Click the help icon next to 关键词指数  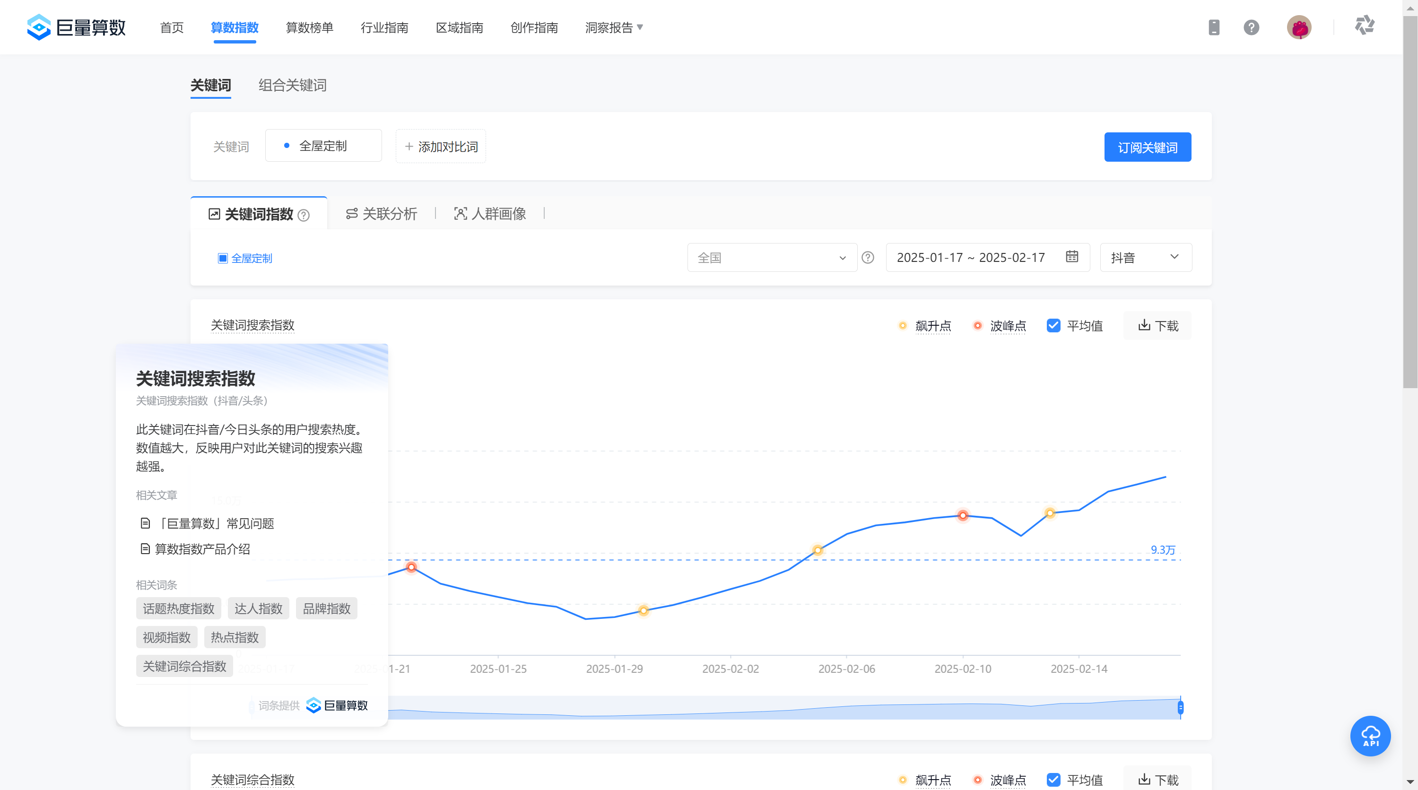[303, 215]
